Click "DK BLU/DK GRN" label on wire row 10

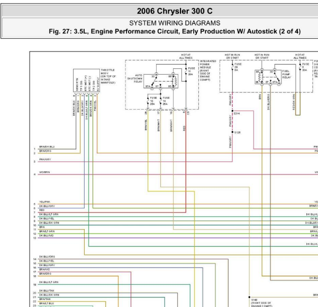49,223
